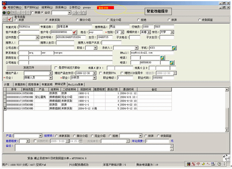Click the 电话行销 application icon in menu bar
The height and width of the screenshot is (169, 232).
point(4,7)
